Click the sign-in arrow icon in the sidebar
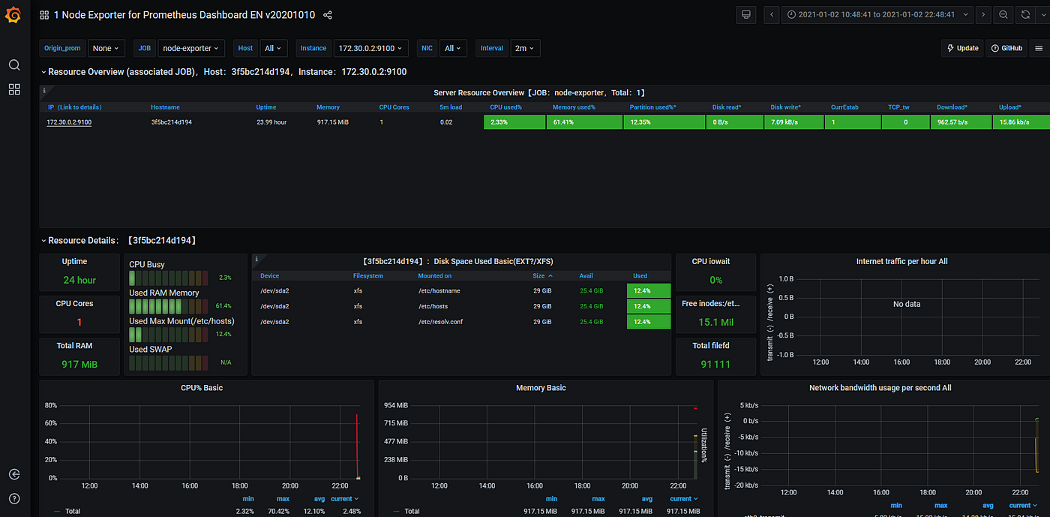 [14, 474]
